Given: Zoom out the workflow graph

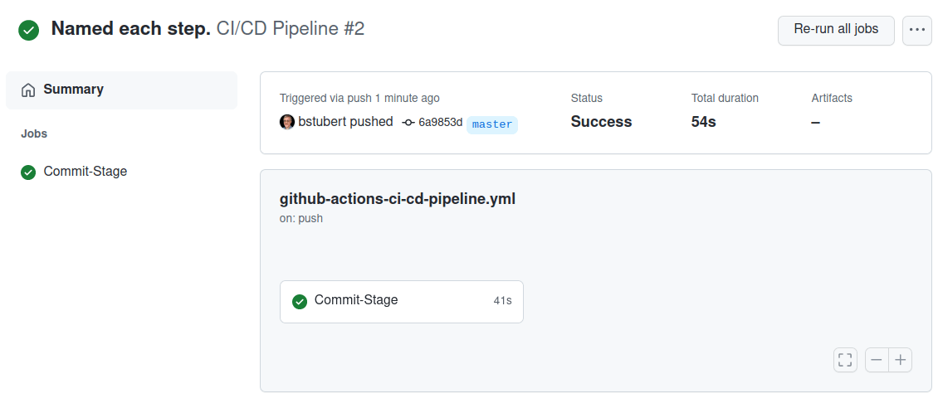Looking at the screenshot, I should 877,360.
